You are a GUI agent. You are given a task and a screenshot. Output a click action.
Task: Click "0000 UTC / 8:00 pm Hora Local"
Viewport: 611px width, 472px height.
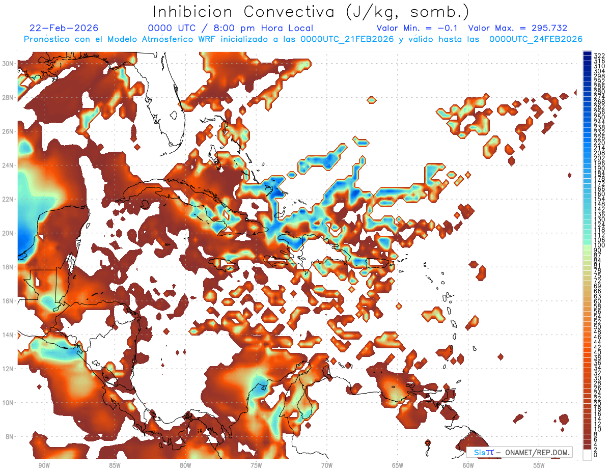tap(231, 28)
